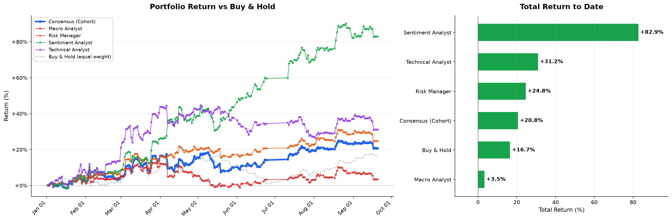This screenshot has width=672, height=221.
Task: Click the +82.9% value label
Action: (652, 32)
